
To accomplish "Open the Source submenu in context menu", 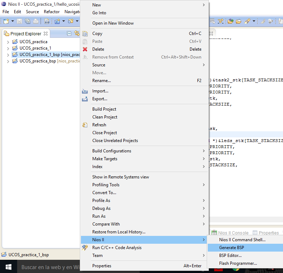I will [144, 65].
